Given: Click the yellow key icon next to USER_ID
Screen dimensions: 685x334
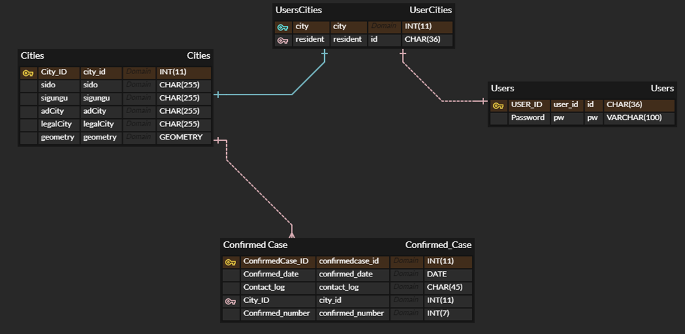Looking at the screenshot, I should pyautogui.click(x=498, y=105).
